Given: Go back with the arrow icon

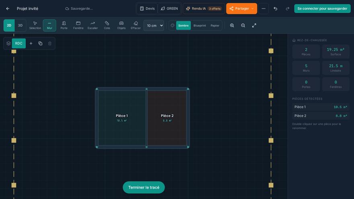Looking at the screenshot, I should click(x=8, y=8).
